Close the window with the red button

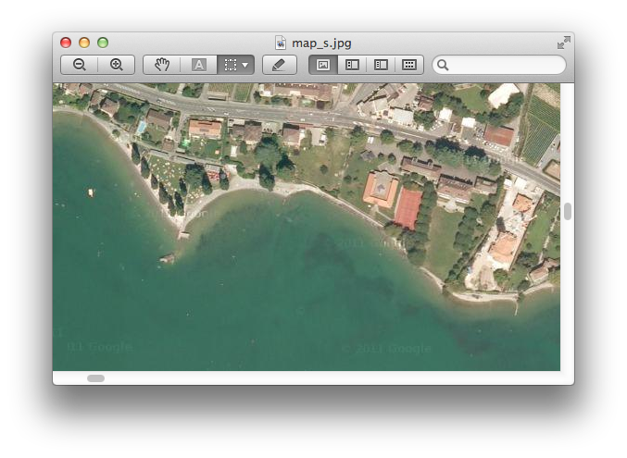tap(66, 43)
